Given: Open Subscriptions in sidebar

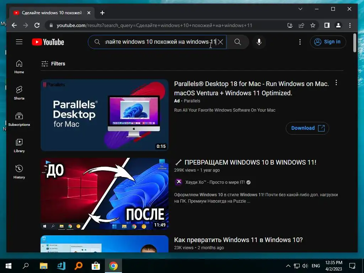Looking at the screenshot, I should coord(19,119).
